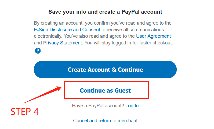Viewport: 214px width, 129px height.
Task: Click the red arrow annotation
Action: point(43,94)
